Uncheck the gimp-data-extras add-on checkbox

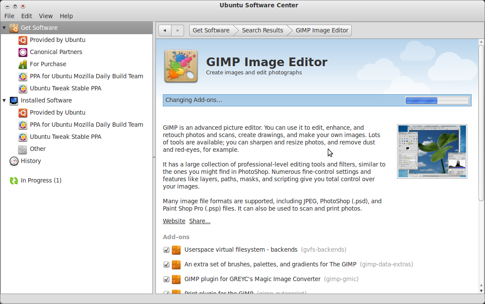(x=166, y=265)
